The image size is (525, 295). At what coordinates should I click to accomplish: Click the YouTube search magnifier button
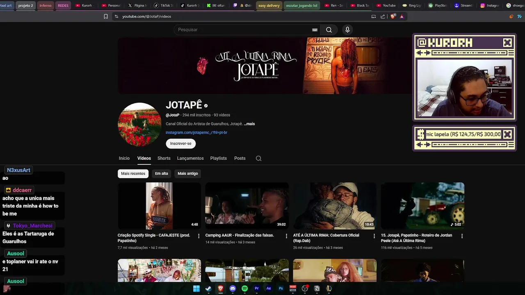tap(329, 29)
